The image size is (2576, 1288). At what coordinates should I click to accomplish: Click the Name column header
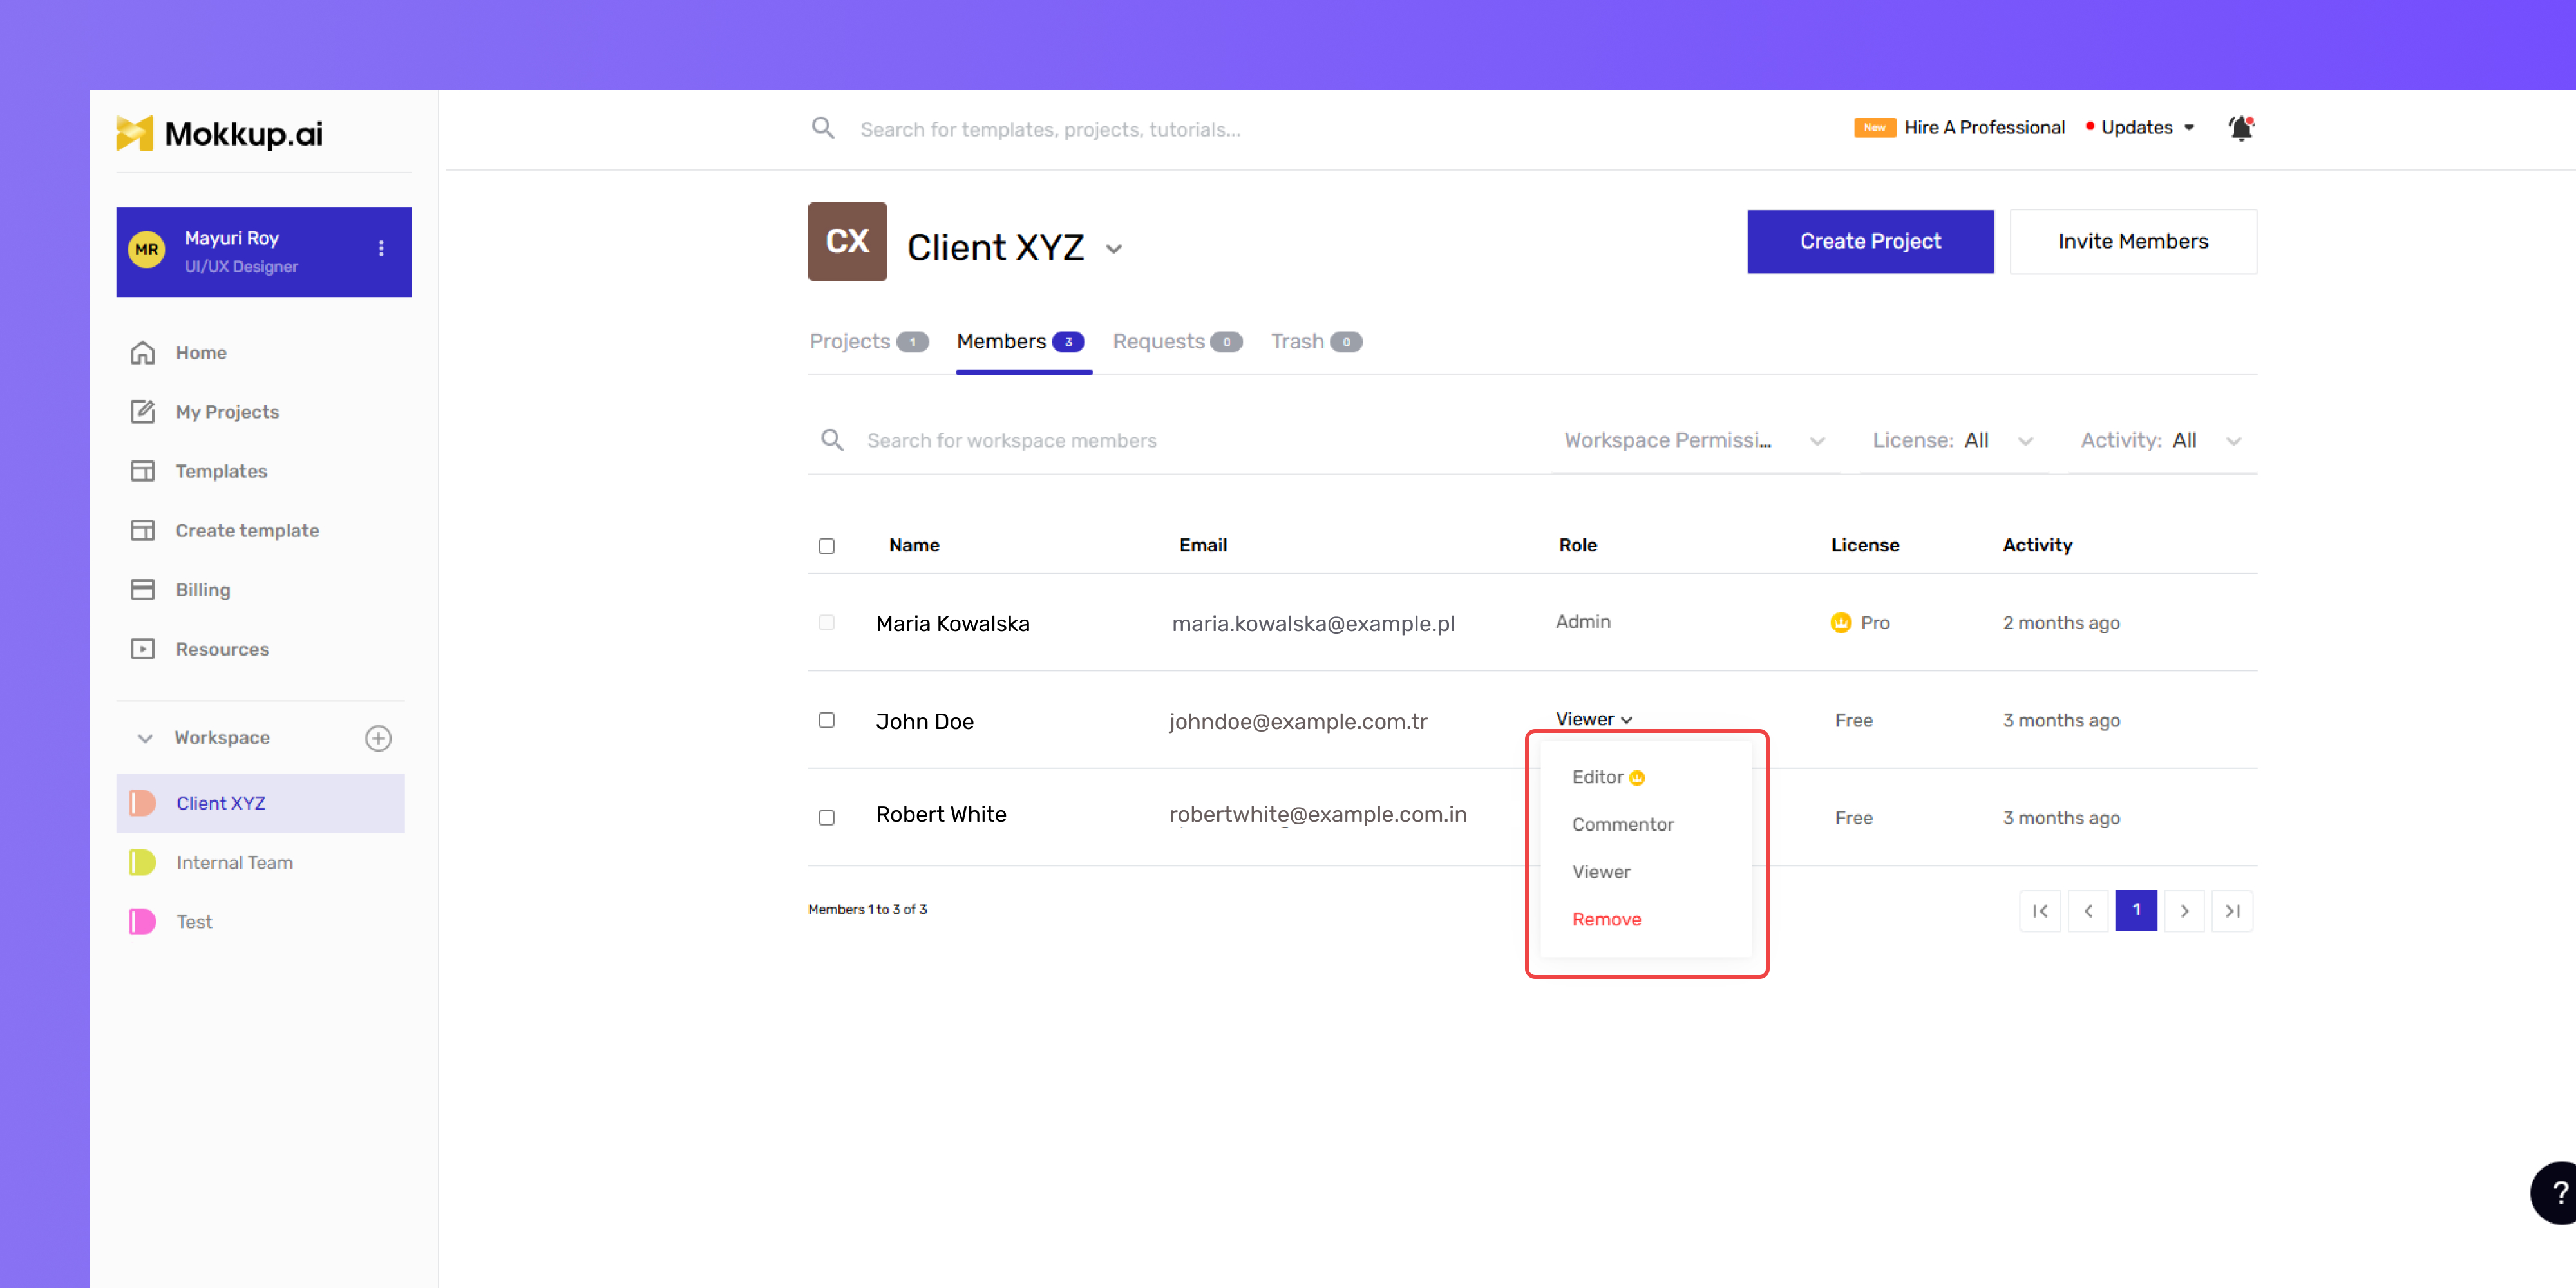(x=914, y=546)
